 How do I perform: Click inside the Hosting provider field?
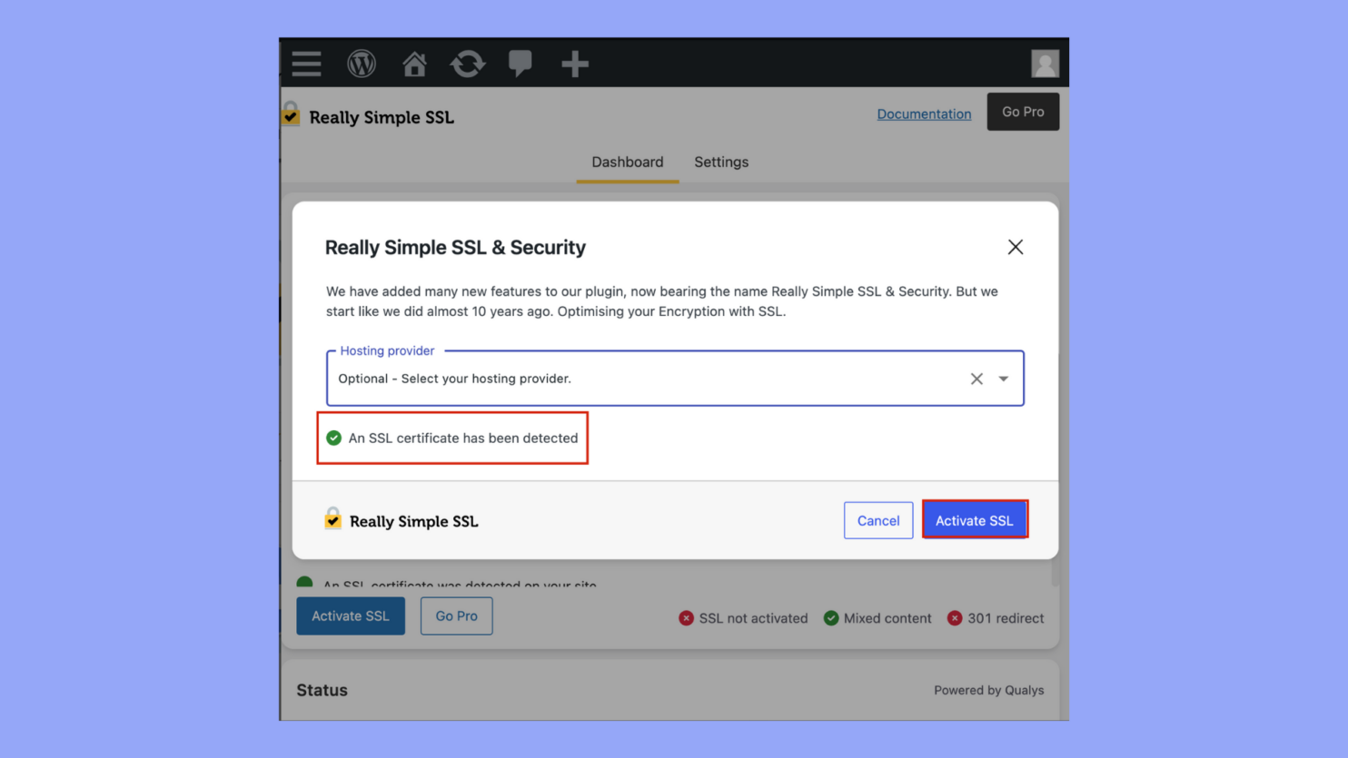(x=636, y=379)
